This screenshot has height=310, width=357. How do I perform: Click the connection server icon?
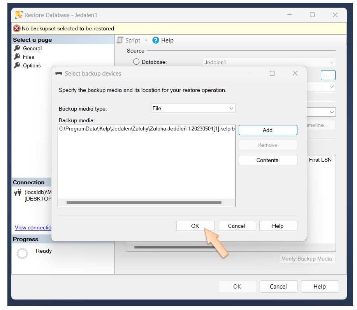pos(18,192)
